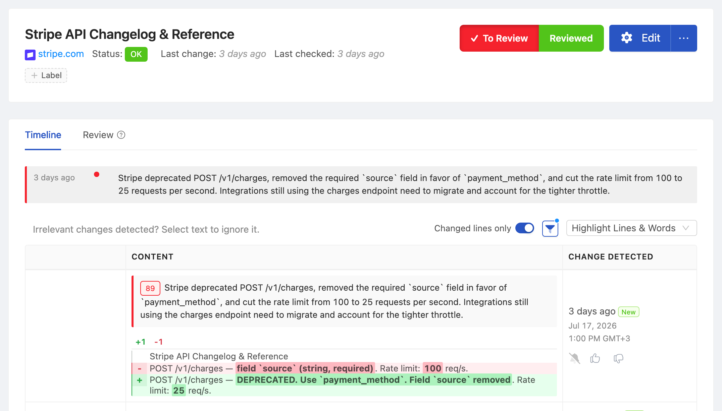Screen dimensions: 722x411
Task: Click the stripe.com favicon icon
Action: pos(30,55)
